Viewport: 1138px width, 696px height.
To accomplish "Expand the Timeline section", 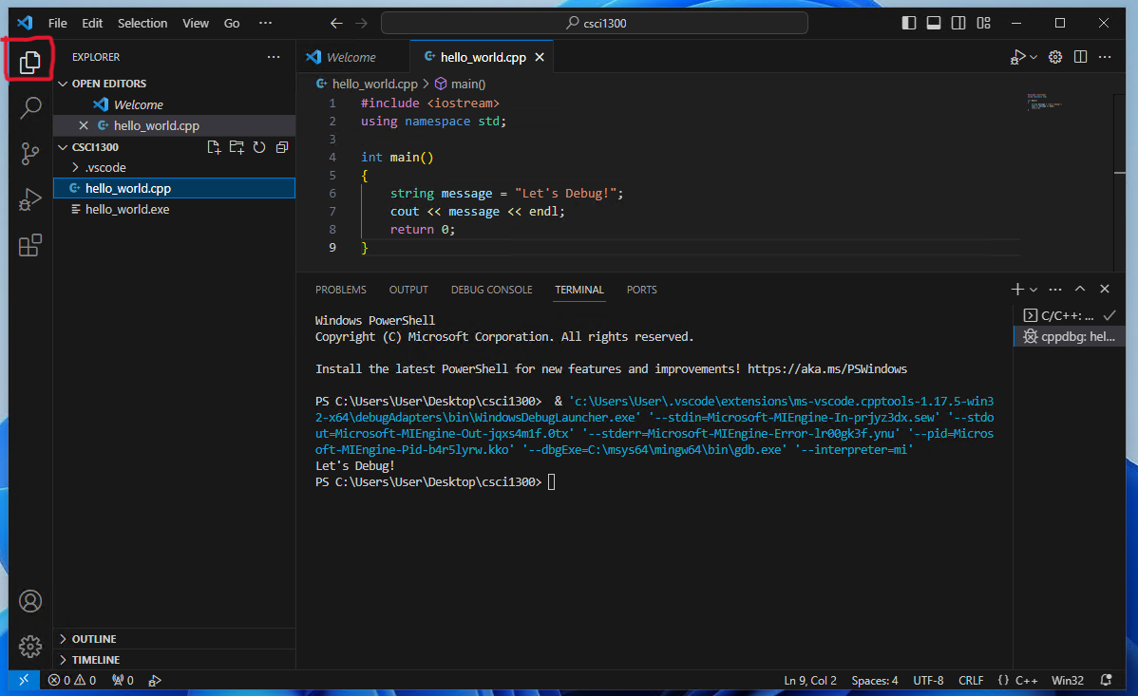I will click(x=174, y=660).
